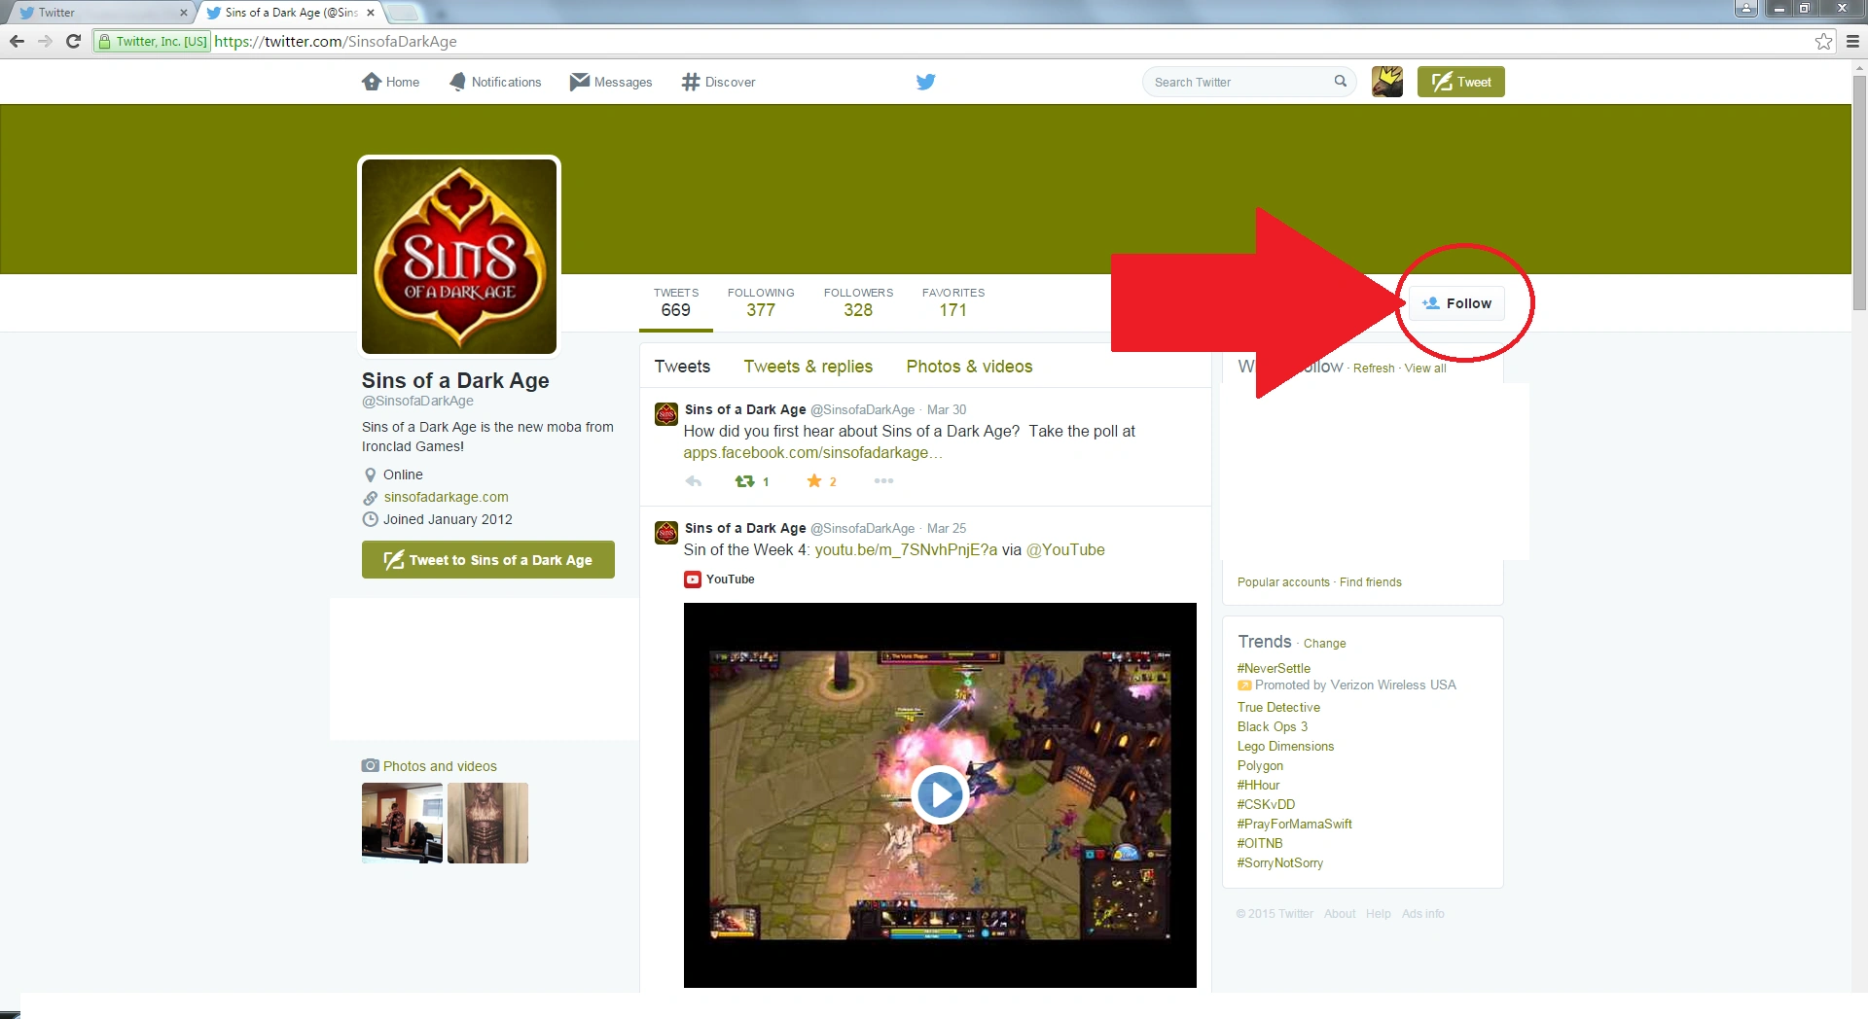Screen dimensions: 1868x1019
Task: Open the Discover page
Action: point(719,82)
